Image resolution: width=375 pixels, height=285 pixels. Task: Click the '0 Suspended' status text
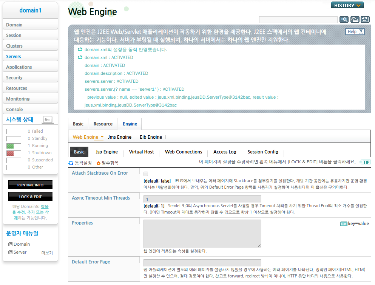click(x=40, y=160)
